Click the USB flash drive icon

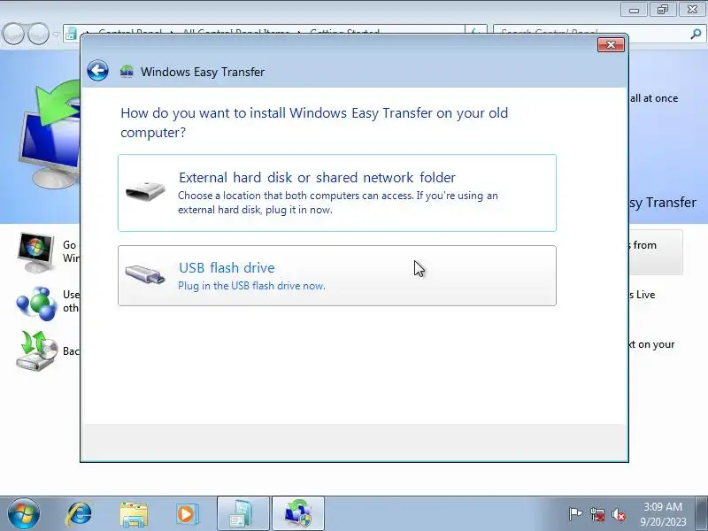click(145, 274)
